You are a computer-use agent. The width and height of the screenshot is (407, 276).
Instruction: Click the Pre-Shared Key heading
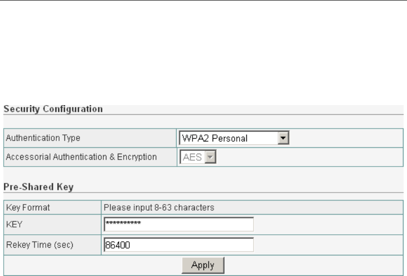tap(38, 187)
